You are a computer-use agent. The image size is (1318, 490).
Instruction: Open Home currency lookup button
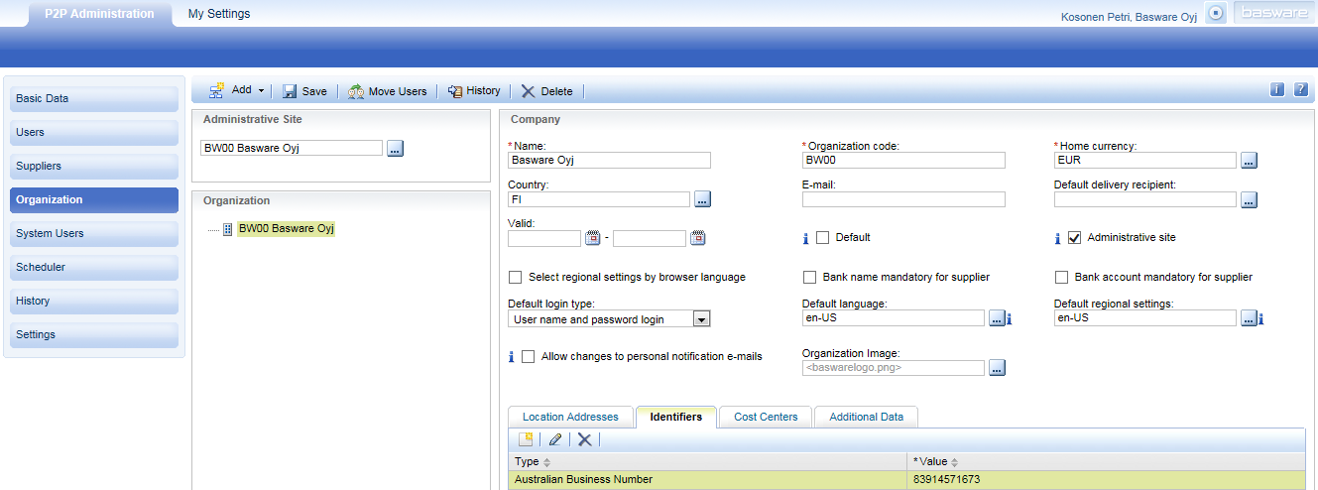(1250, 161)
